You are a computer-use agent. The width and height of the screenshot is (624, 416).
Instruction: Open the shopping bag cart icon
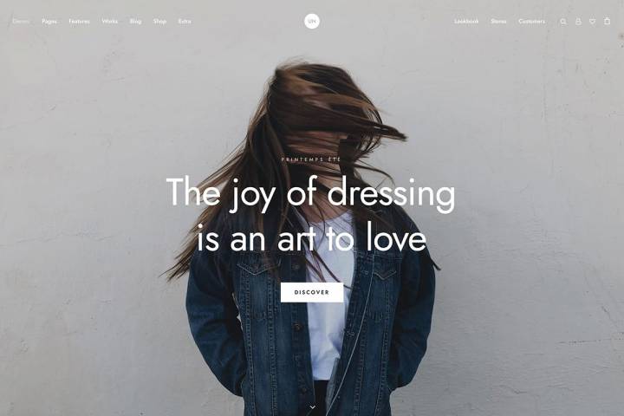pyautogui.click(x=607, y=21)
